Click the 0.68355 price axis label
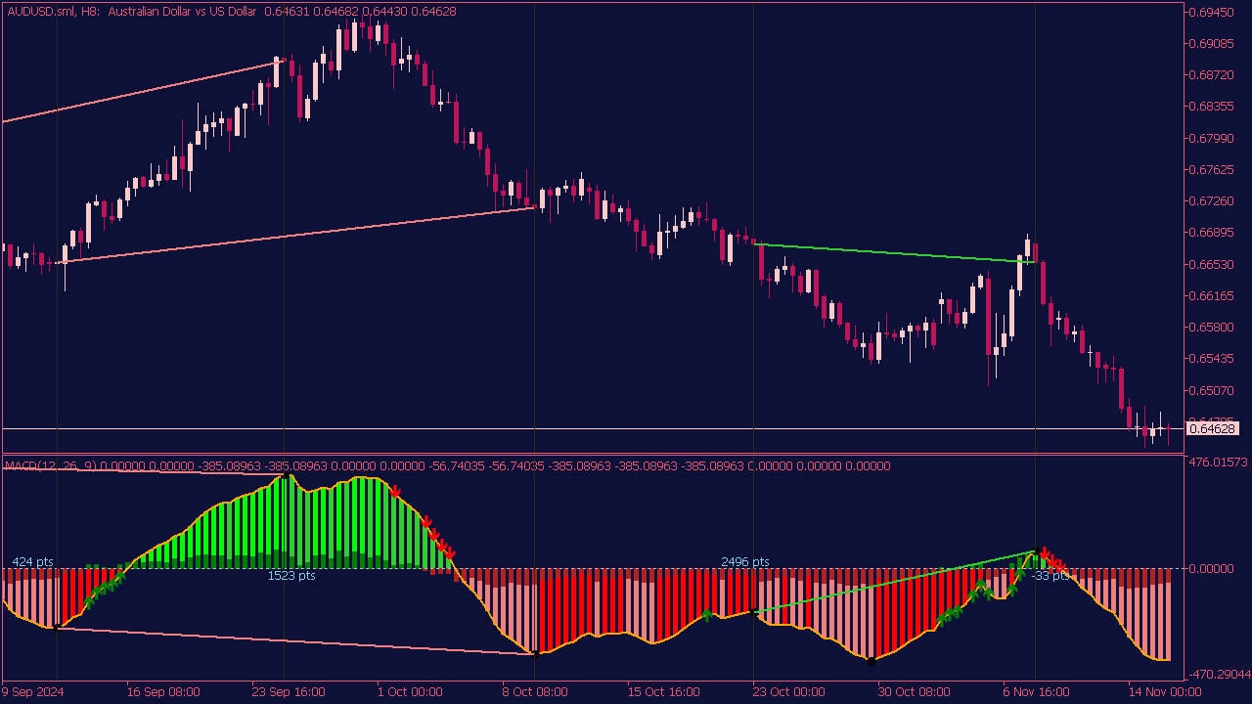 (1211, 106)
